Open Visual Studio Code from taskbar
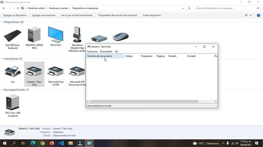263x147 pixels. pyautogui.click(x=61, y=143)
